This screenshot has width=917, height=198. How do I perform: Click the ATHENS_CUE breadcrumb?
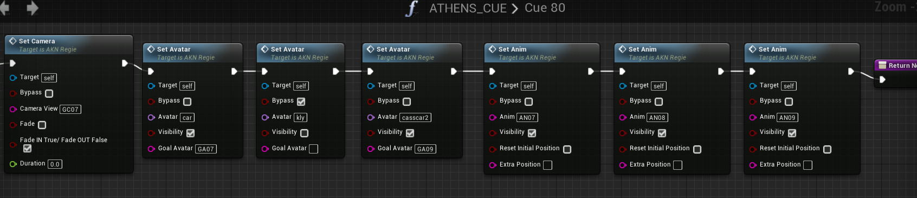point(468,8)
